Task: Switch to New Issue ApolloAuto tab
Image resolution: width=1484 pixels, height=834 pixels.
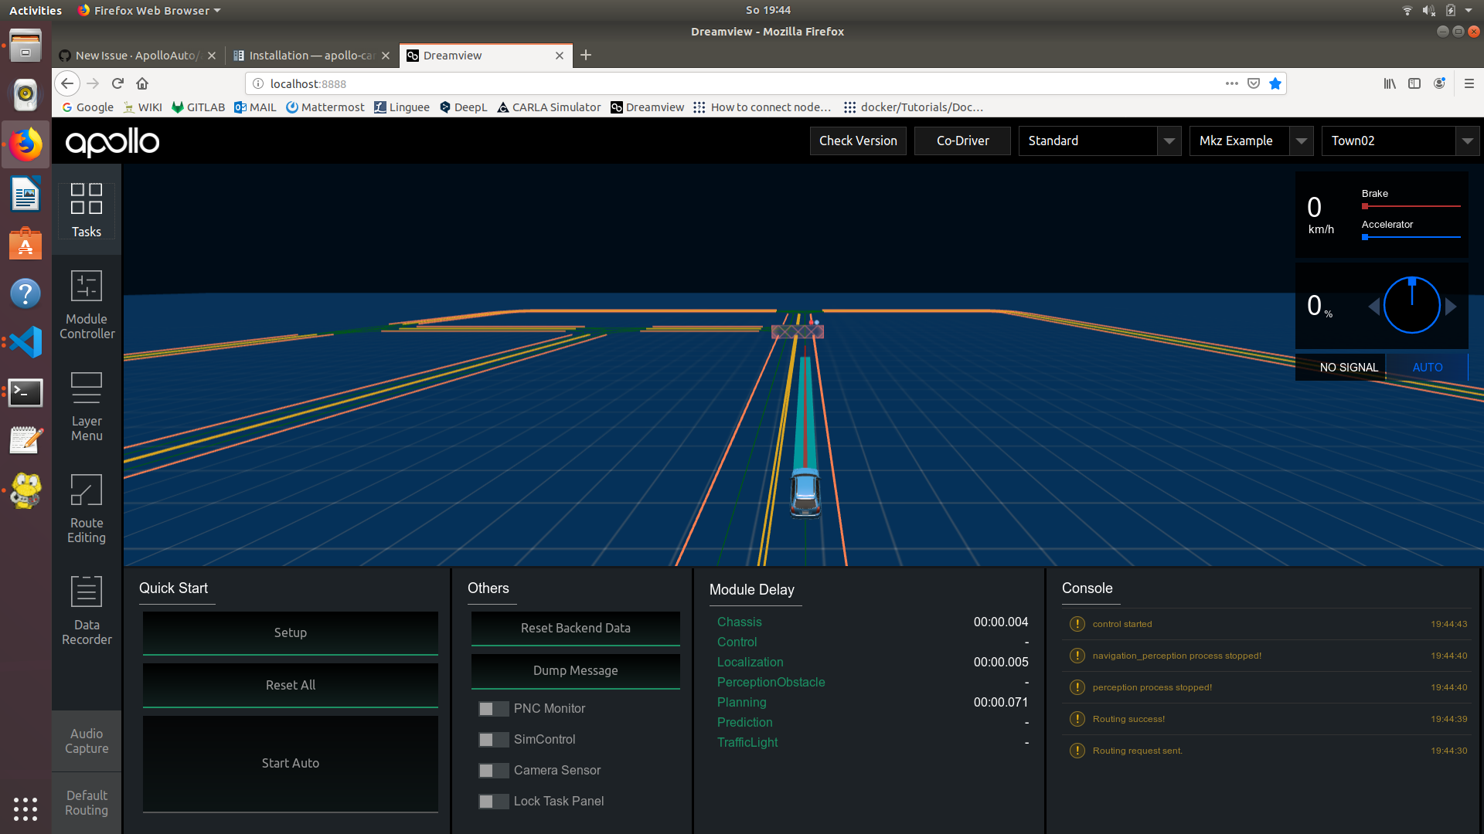Action: 138,55
